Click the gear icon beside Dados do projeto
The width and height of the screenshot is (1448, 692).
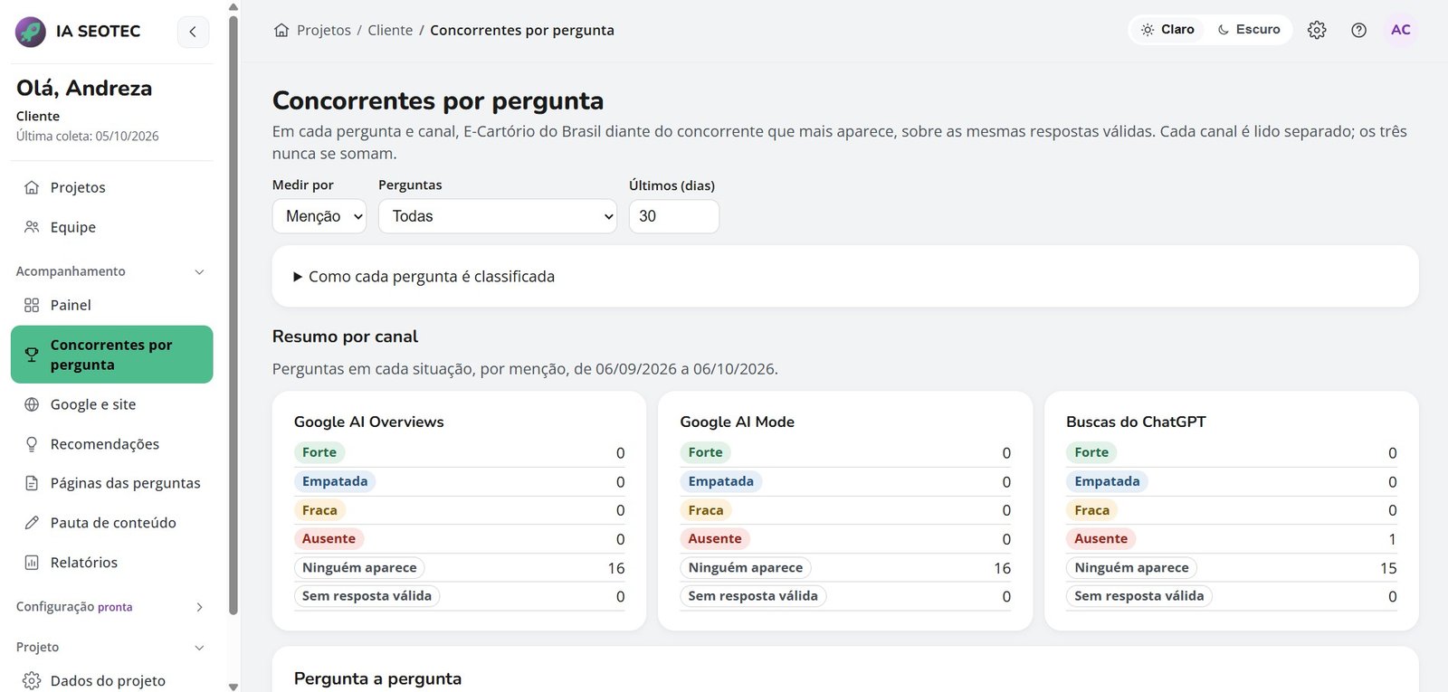32,680
